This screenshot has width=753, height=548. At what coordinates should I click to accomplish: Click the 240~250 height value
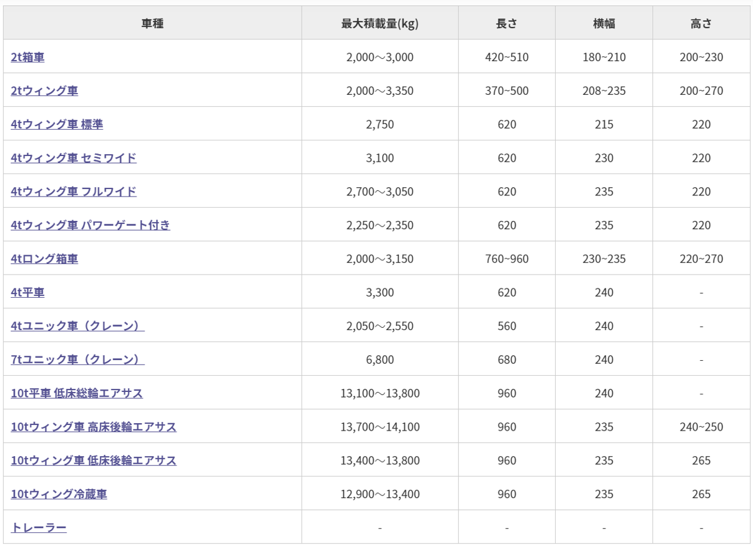coord(701,428)
